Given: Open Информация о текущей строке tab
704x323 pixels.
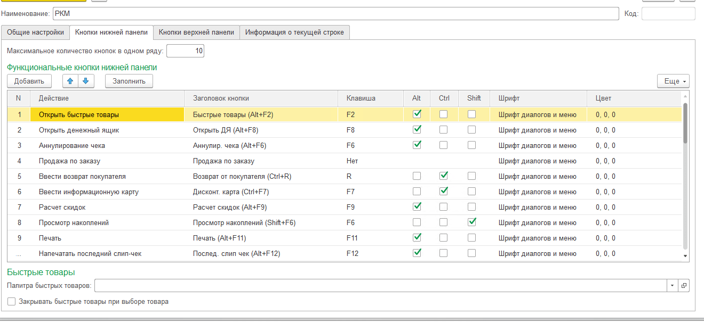Looking at the screenshot, I should (x=294, y=32).
